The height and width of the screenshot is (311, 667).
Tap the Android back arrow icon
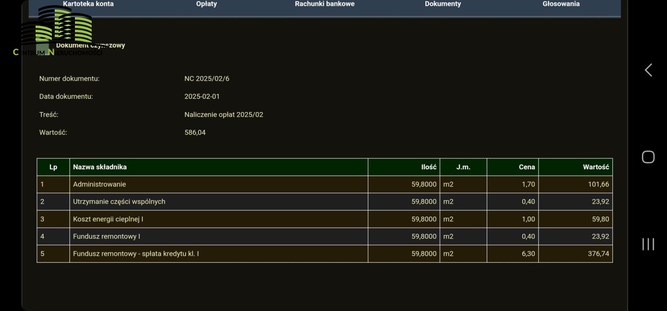click(648, 70)
